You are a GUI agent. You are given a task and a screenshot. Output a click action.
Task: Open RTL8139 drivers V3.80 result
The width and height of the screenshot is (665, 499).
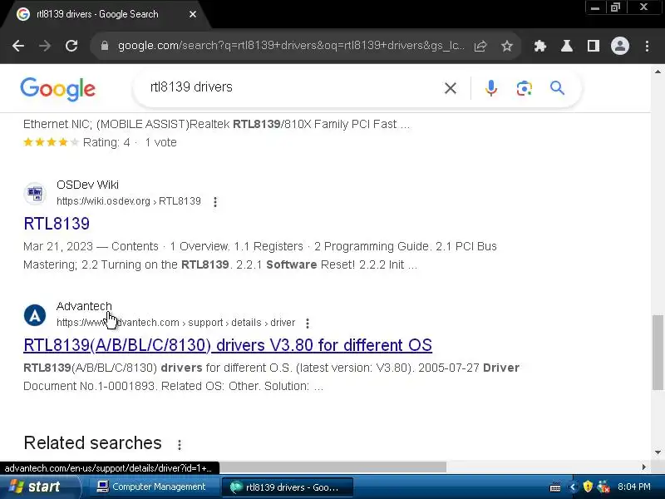tap(228, 345)
